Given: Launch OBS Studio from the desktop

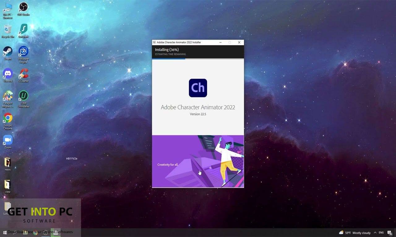Looking at the screenshot, I should pos(24,9).
